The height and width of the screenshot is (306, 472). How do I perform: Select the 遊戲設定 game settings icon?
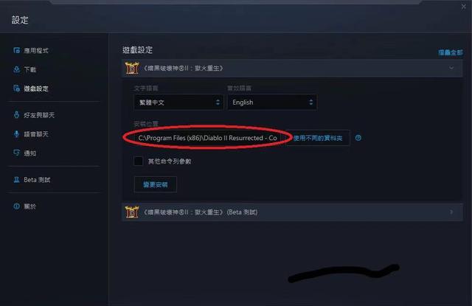coord(16,88)
